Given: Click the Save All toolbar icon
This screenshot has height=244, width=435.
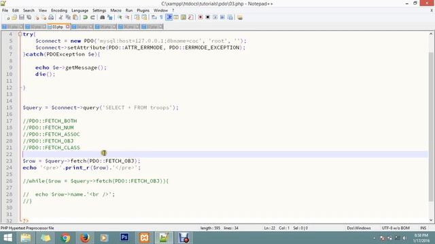Looking at the screenshot, I should point(29,18).
